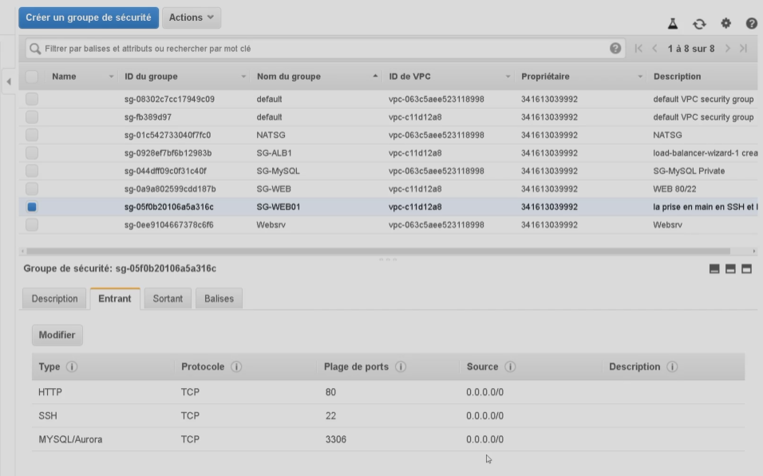
Task: Click the SG-MySQL Private description
Action: coord(689,171)
